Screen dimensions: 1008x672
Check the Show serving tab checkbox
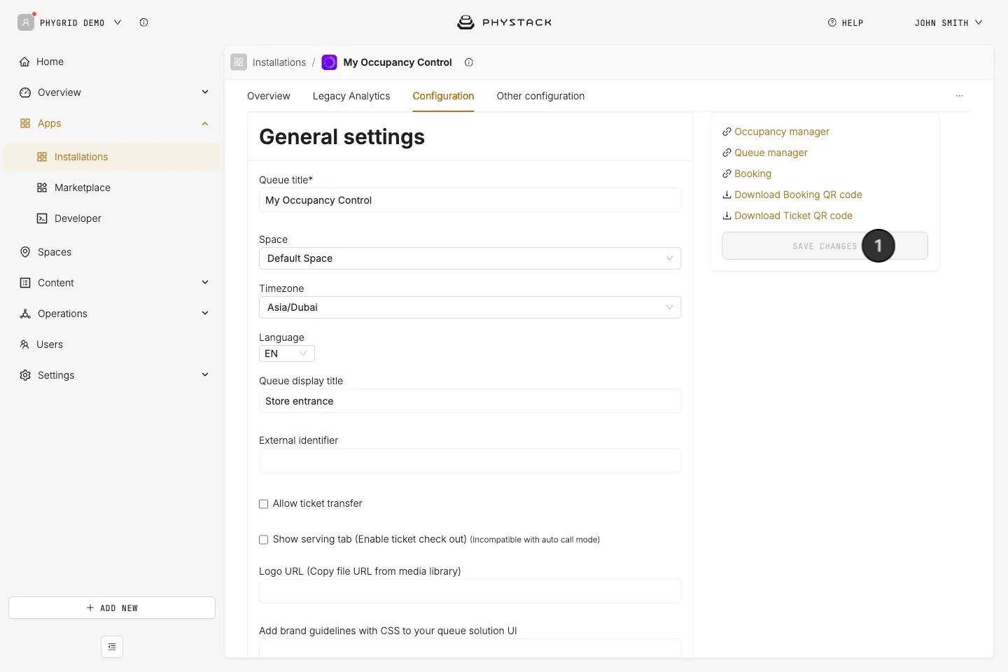pyautogui.click(x=264, y=540)
